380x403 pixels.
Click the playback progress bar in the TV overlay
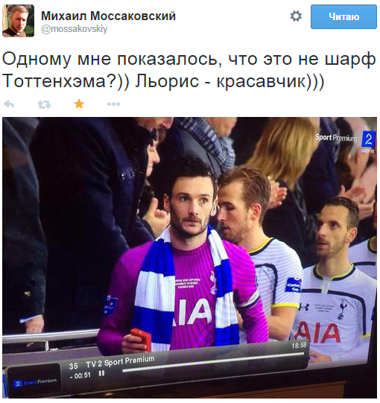pyautogui.click(x=213, y=362)
